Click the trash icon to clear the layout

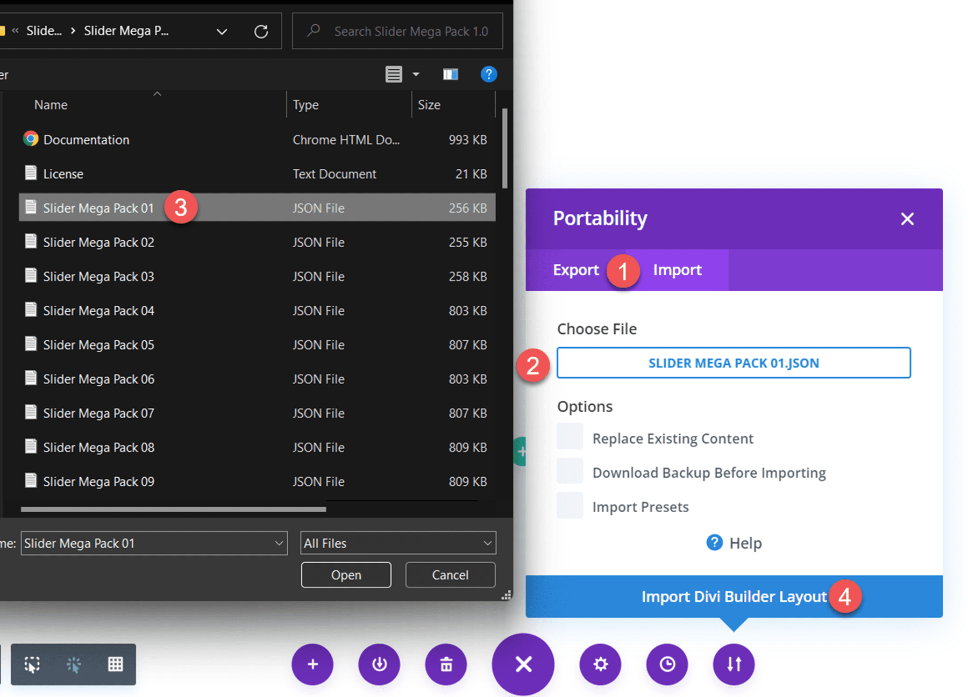[x=446, y=665]
